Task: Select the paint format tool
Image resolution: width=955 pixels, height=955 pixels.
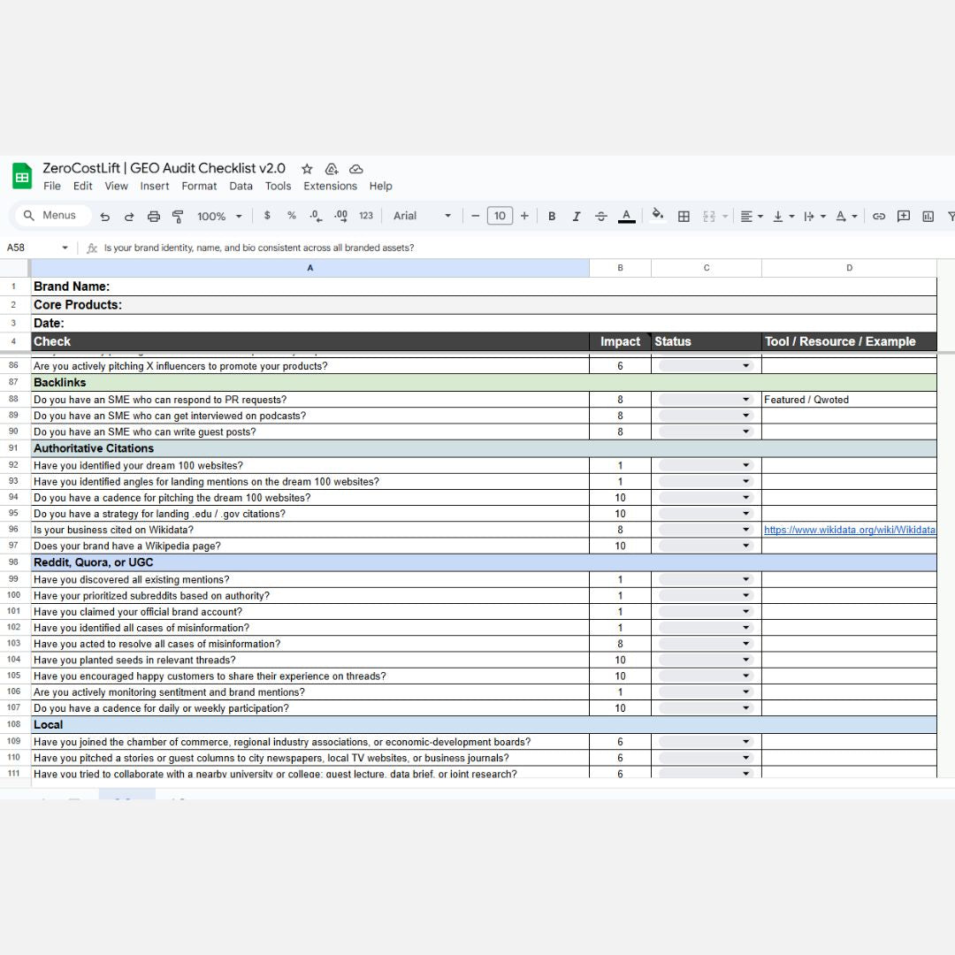Action: tap(178, 217)
